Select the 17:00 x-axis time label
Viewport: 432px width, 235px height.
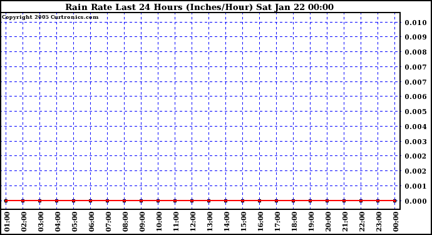point(278,222)
